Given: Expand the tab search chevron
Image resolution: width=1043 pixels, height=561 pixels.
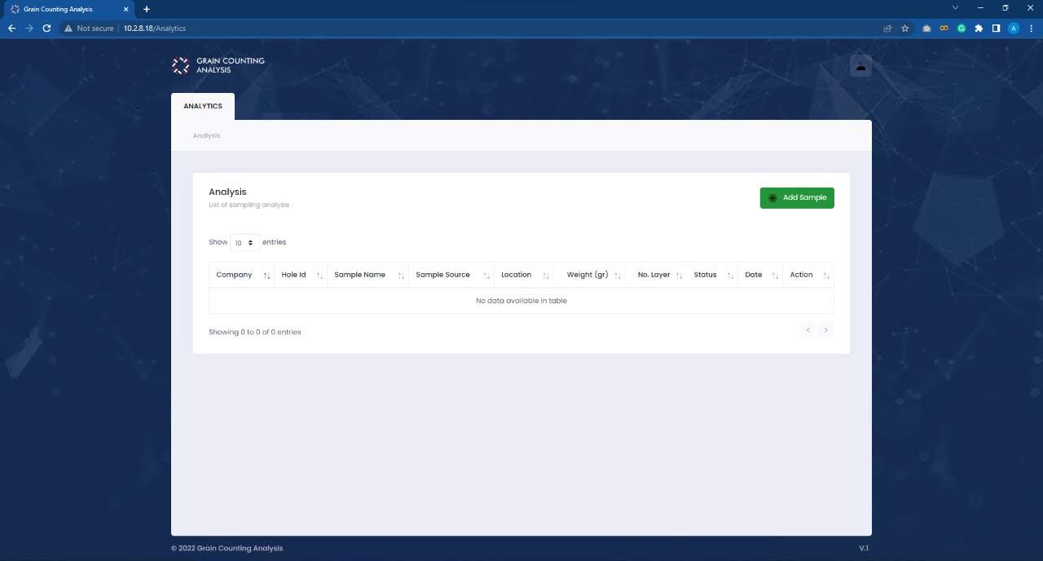Looking at the screenshot, I should pos(955,8).
